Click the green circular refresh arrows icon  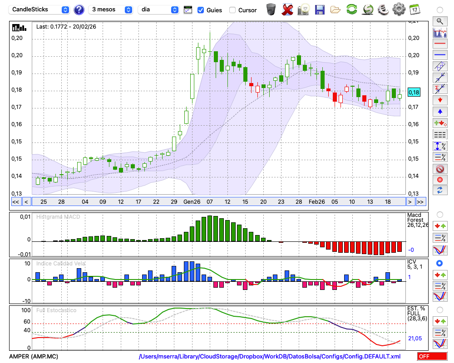[x=351, y=10]
